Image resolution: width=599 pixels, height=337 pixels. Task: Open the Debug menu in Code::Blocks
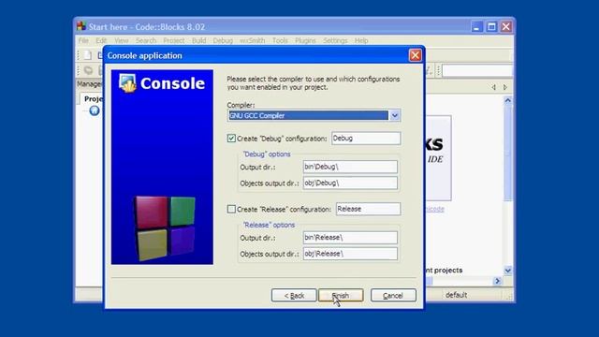[223, 40]
